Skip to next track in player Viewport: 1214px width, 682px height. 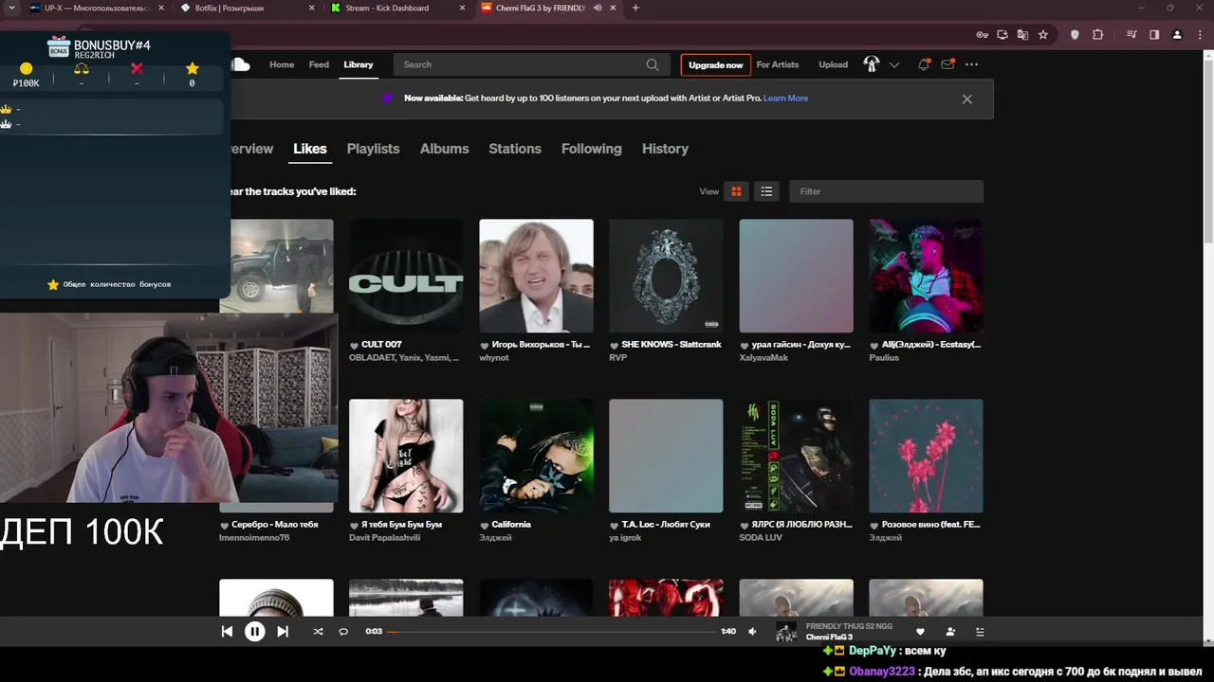[283, 632]
